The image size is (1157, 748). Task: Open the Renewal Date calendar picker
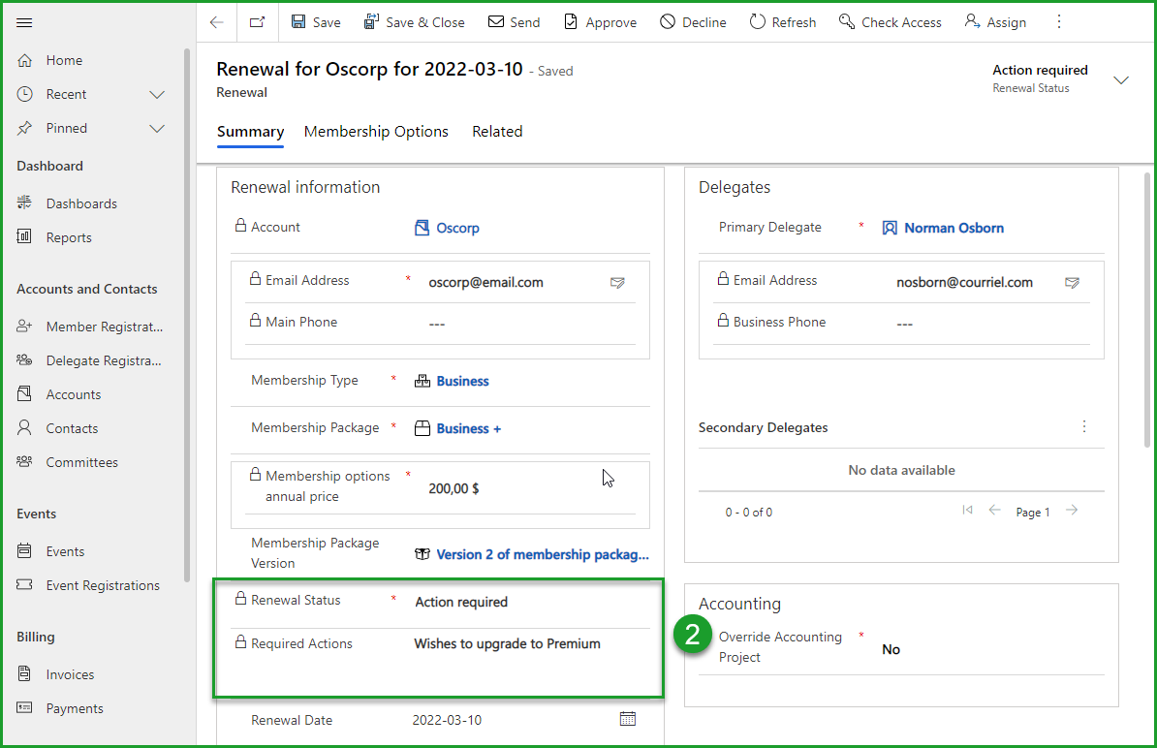tap(627, 719)
